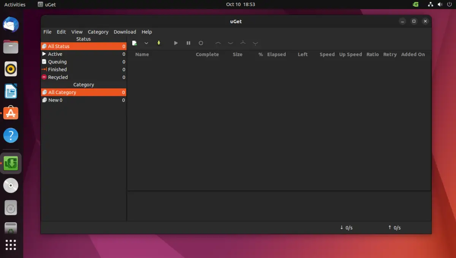Sort by the Complete column header
Viewport: 456px width, 258px height.
[207, 54]
